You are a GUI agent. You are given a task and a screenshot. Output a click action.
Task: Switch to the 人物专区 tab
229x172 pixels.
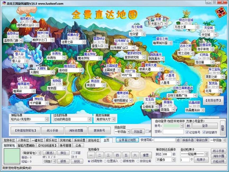point(23,140)
